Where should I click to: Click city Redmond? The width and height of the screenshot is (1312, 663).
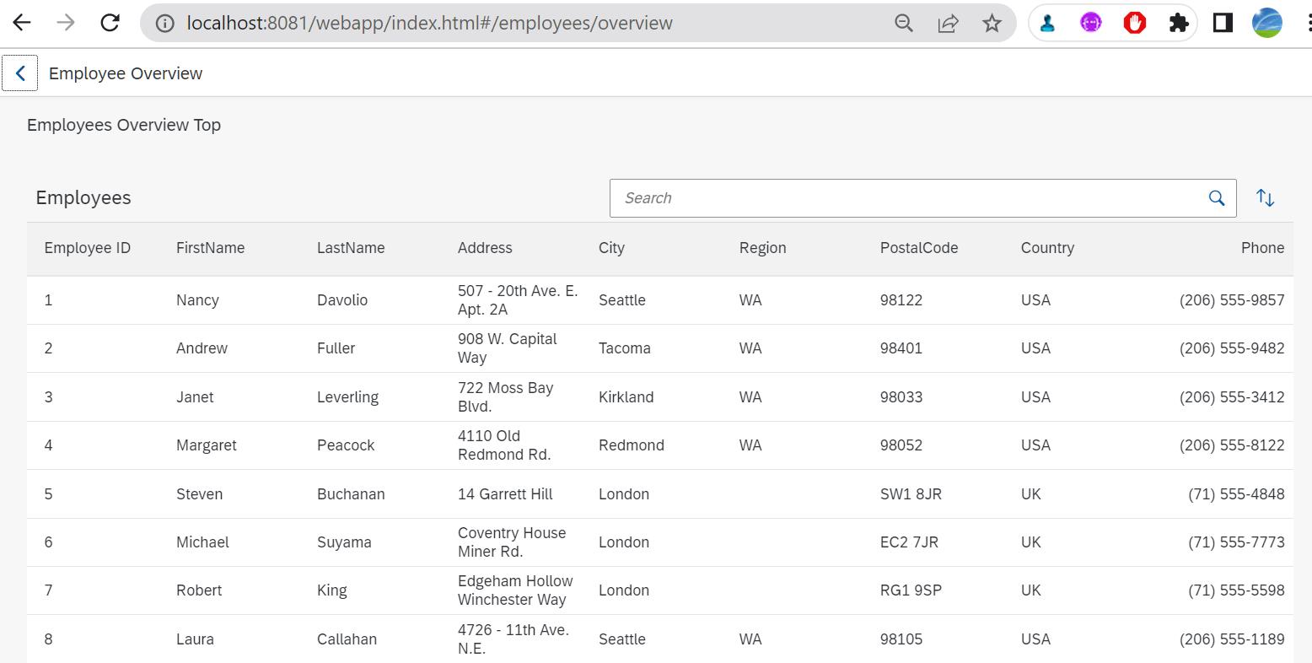point(632,445)
